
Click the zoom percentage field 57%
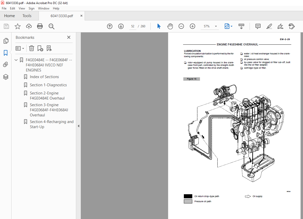click(207, 26)
